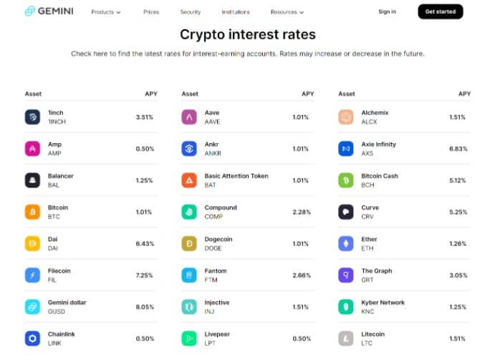Click the Gemini logo icon
The height and width of the screenshot is (357, 495).
point(29,11)
